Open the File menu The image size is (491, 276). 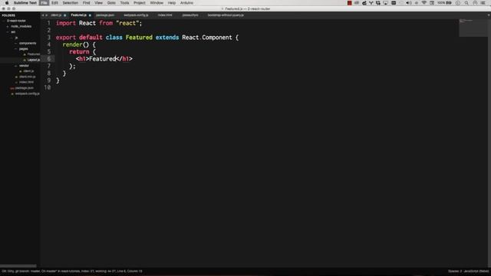44,3
